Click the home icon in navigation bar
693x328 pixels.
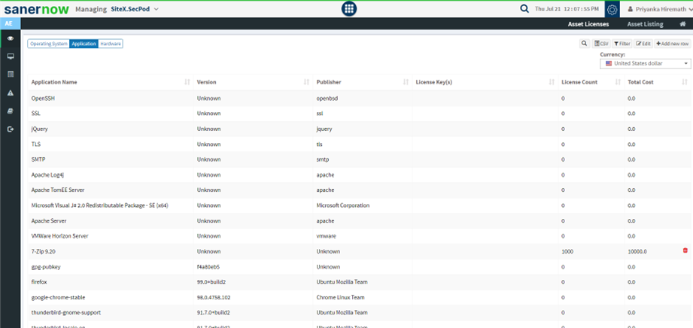(682, 24)
